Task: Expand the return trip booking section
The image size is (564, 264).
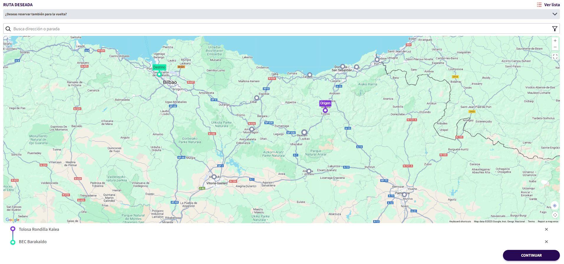Action: (281, 14)
